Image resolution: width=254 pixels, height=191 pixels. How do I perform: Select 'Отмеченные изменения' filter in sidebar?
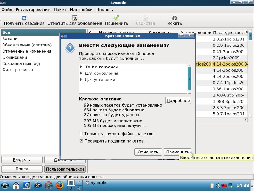coord(27,51)
